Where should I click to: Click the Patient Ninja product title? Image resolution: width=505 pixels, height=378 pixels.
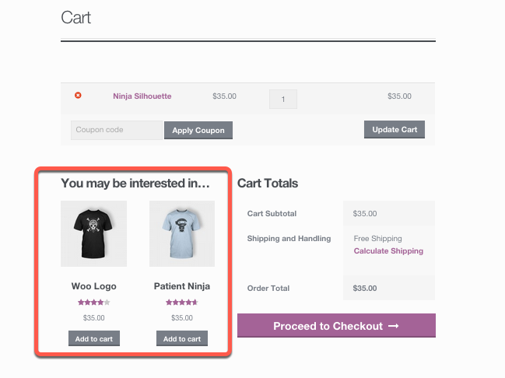point(182,286)
